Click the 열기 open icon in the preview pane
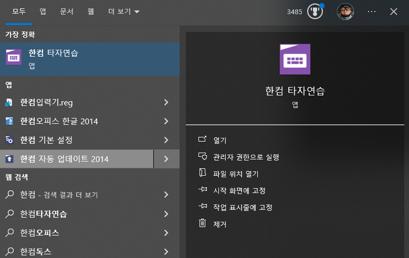Screen dimensions: 409x258 [203, 139]
